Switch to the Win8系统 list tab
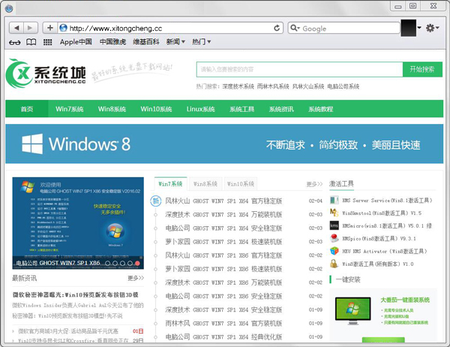 (x=205, y=184)
